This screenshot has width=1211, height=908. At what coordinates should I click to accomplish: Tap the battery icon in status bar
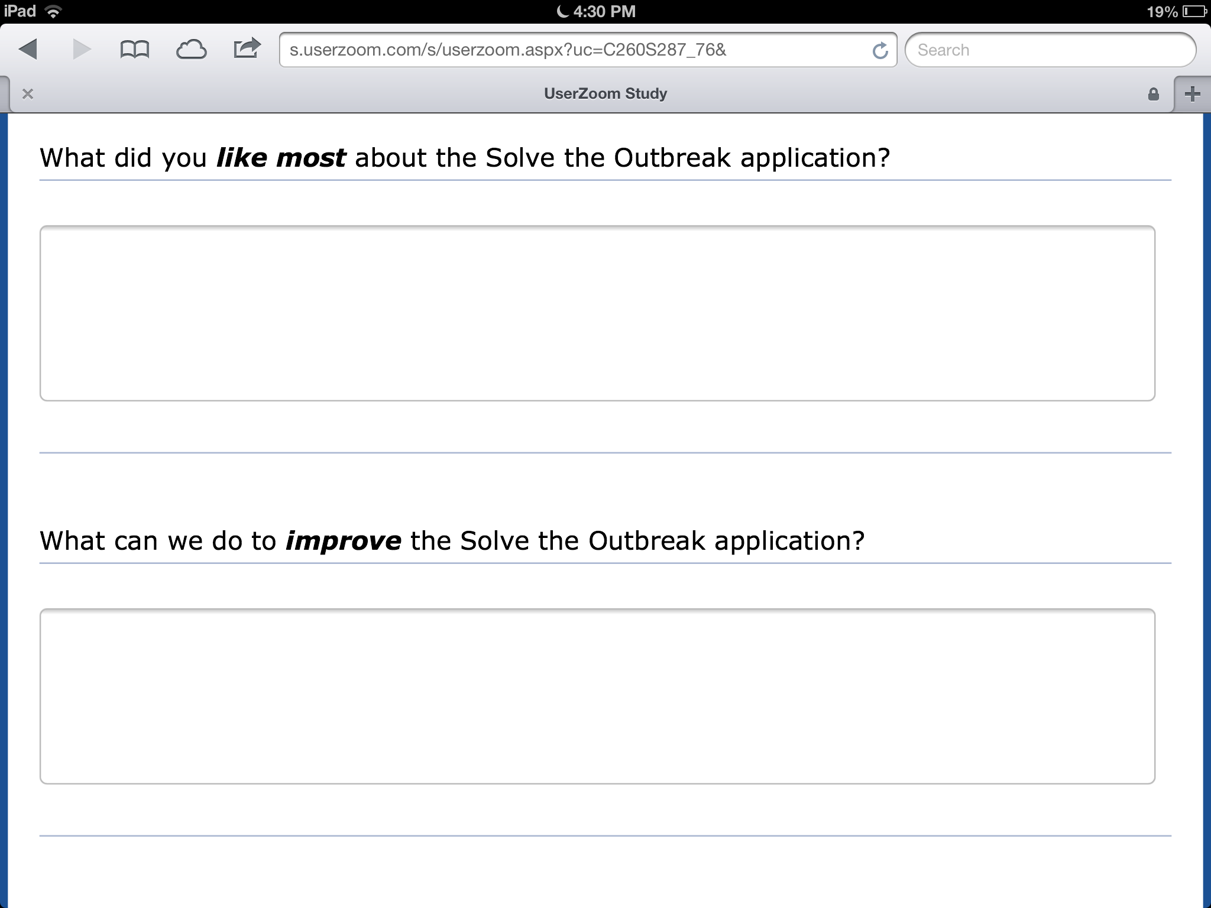tap(1194, 11)
